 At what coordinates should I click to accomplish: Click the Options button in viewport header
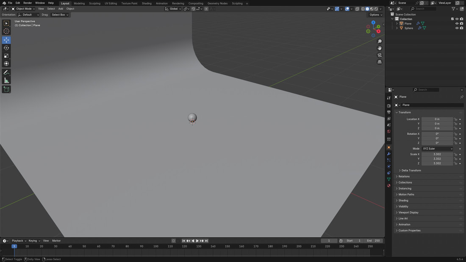pos(375,15)
